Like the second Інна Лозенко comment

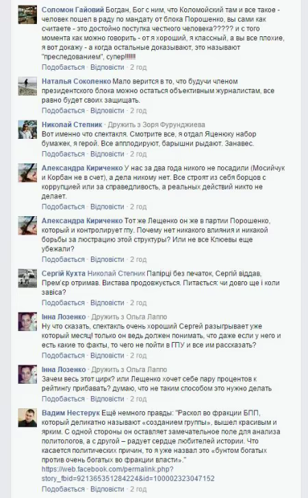[63, 399]
